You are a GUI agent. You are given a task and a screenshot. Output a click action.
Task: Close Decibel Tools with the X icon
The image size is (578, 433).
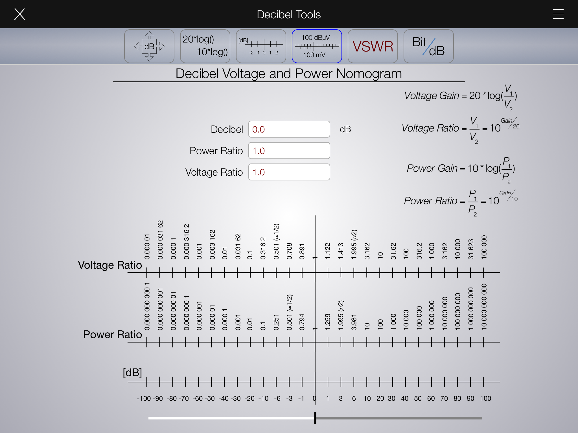[x=20, y=14]
